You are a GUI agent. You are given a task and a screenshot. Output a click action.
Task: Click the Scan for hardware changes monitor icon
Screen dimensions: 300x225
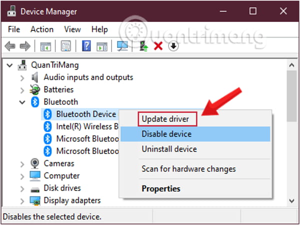point(122,46)
